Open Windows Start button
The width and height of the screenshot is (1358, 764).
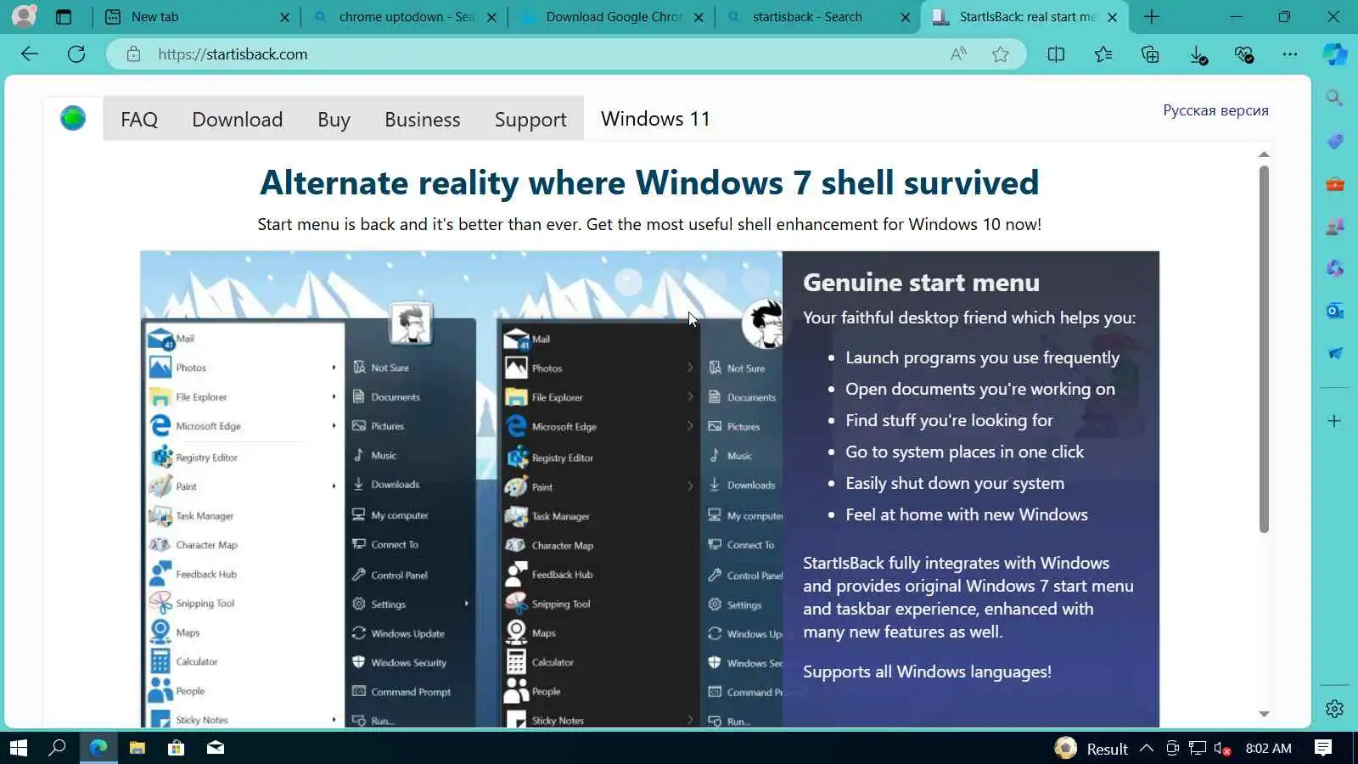19,748
